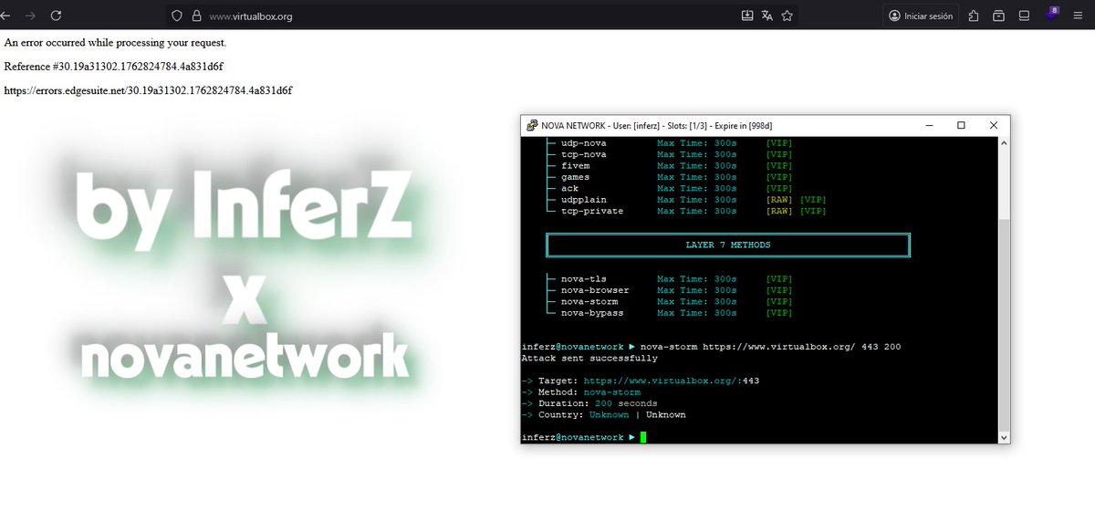The image size is (1095, 532).
Task: Click the 'udpplain' row in terminal
Action: (686, 200)
